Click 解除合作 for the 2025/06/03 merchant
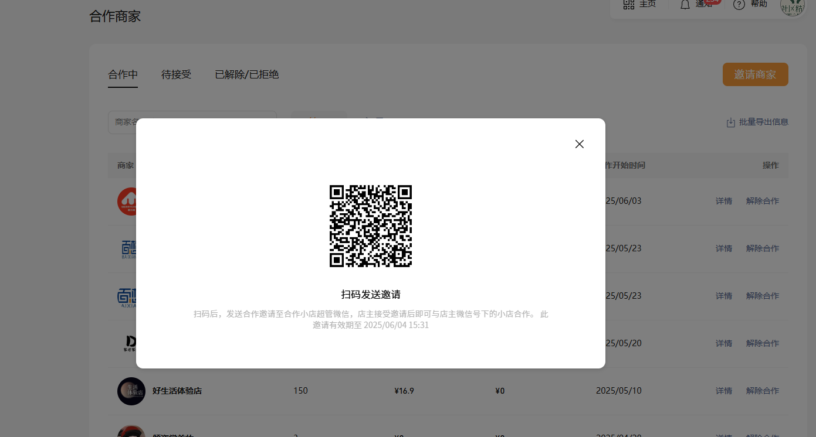Screen dimensions: 816x437 762,201
